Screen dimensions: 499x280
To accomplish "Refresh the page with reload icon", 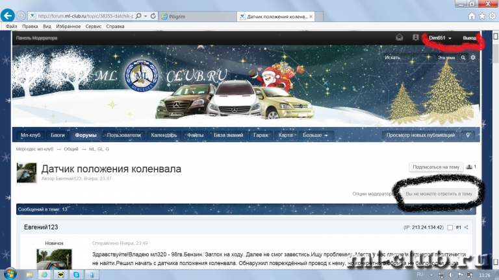I will tap(153, 16).
